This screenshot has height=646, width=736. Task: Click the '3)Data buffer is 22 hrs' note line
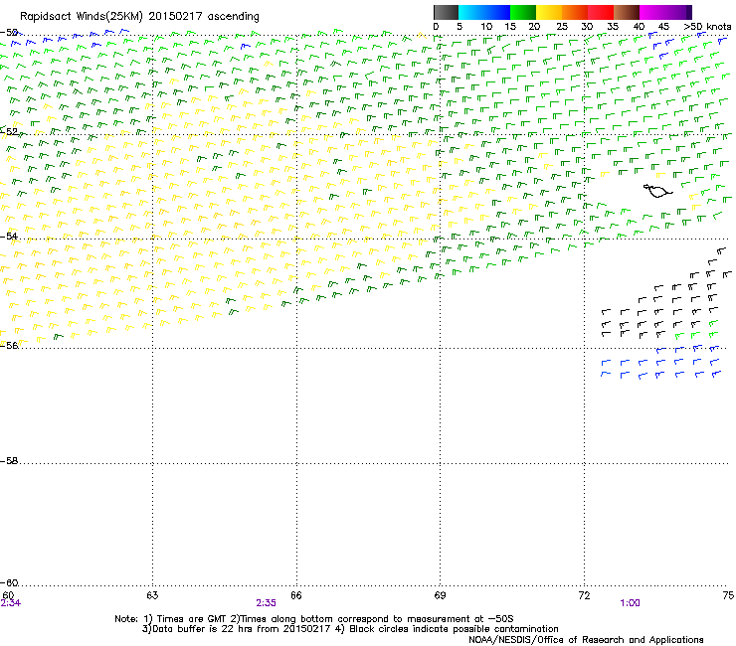350,629
